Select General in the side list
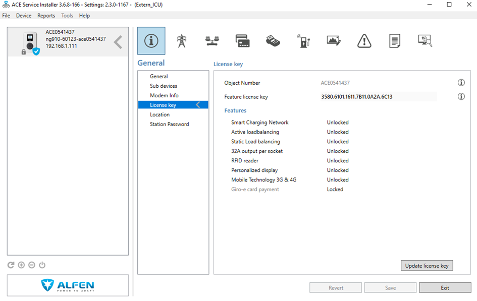477x301 pixels. tap(159, 76)
